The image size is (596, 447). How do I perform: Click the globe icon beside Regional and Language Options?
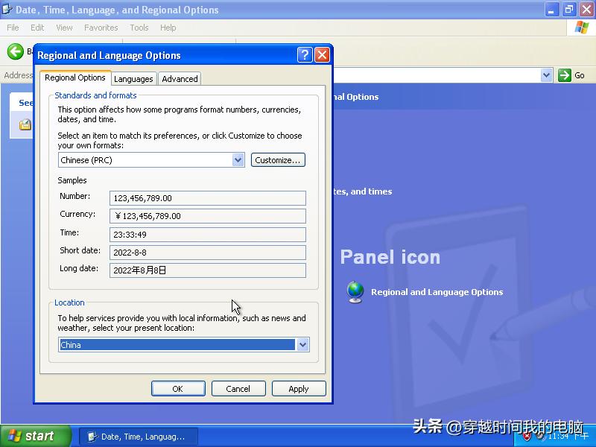coord(354,292)
